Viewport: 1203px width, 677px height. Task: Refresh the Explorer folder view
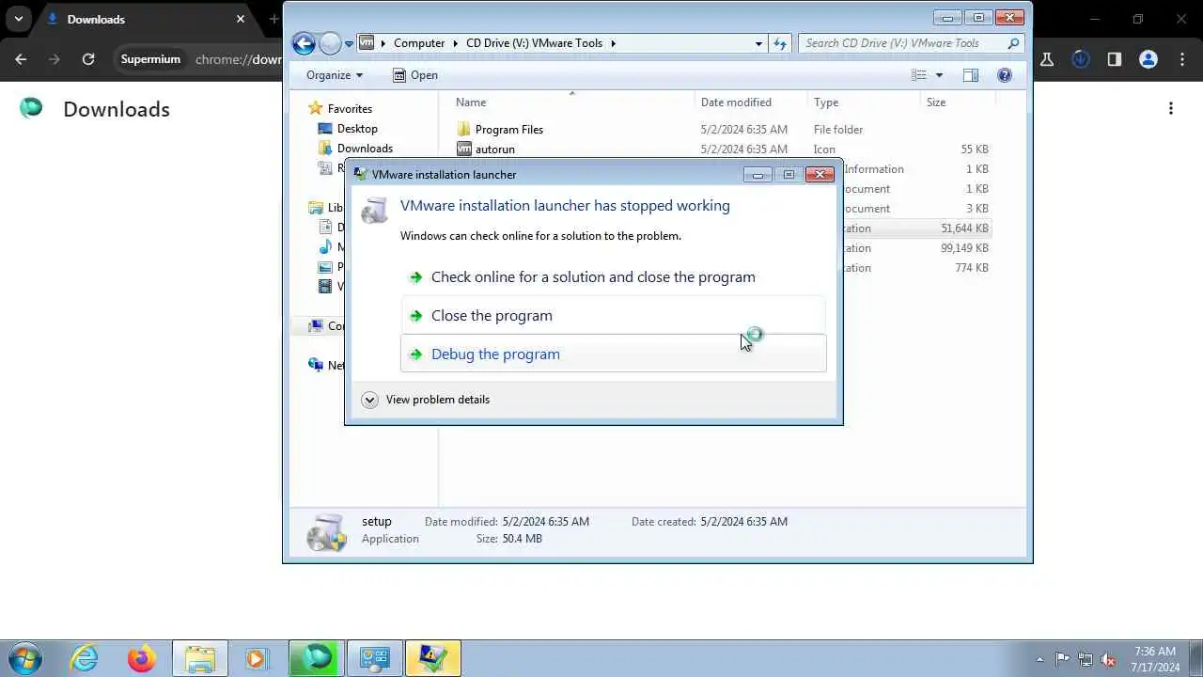780,43
